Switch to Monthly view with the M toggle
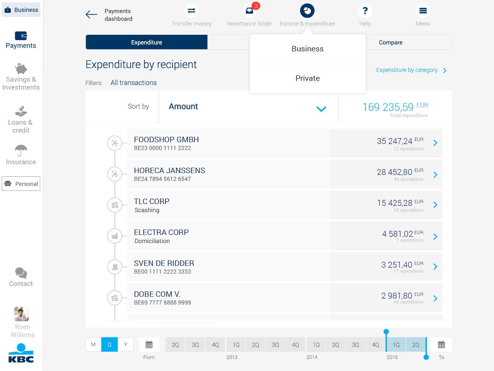This screenshot has width=494, height=371. click(93, 344)
